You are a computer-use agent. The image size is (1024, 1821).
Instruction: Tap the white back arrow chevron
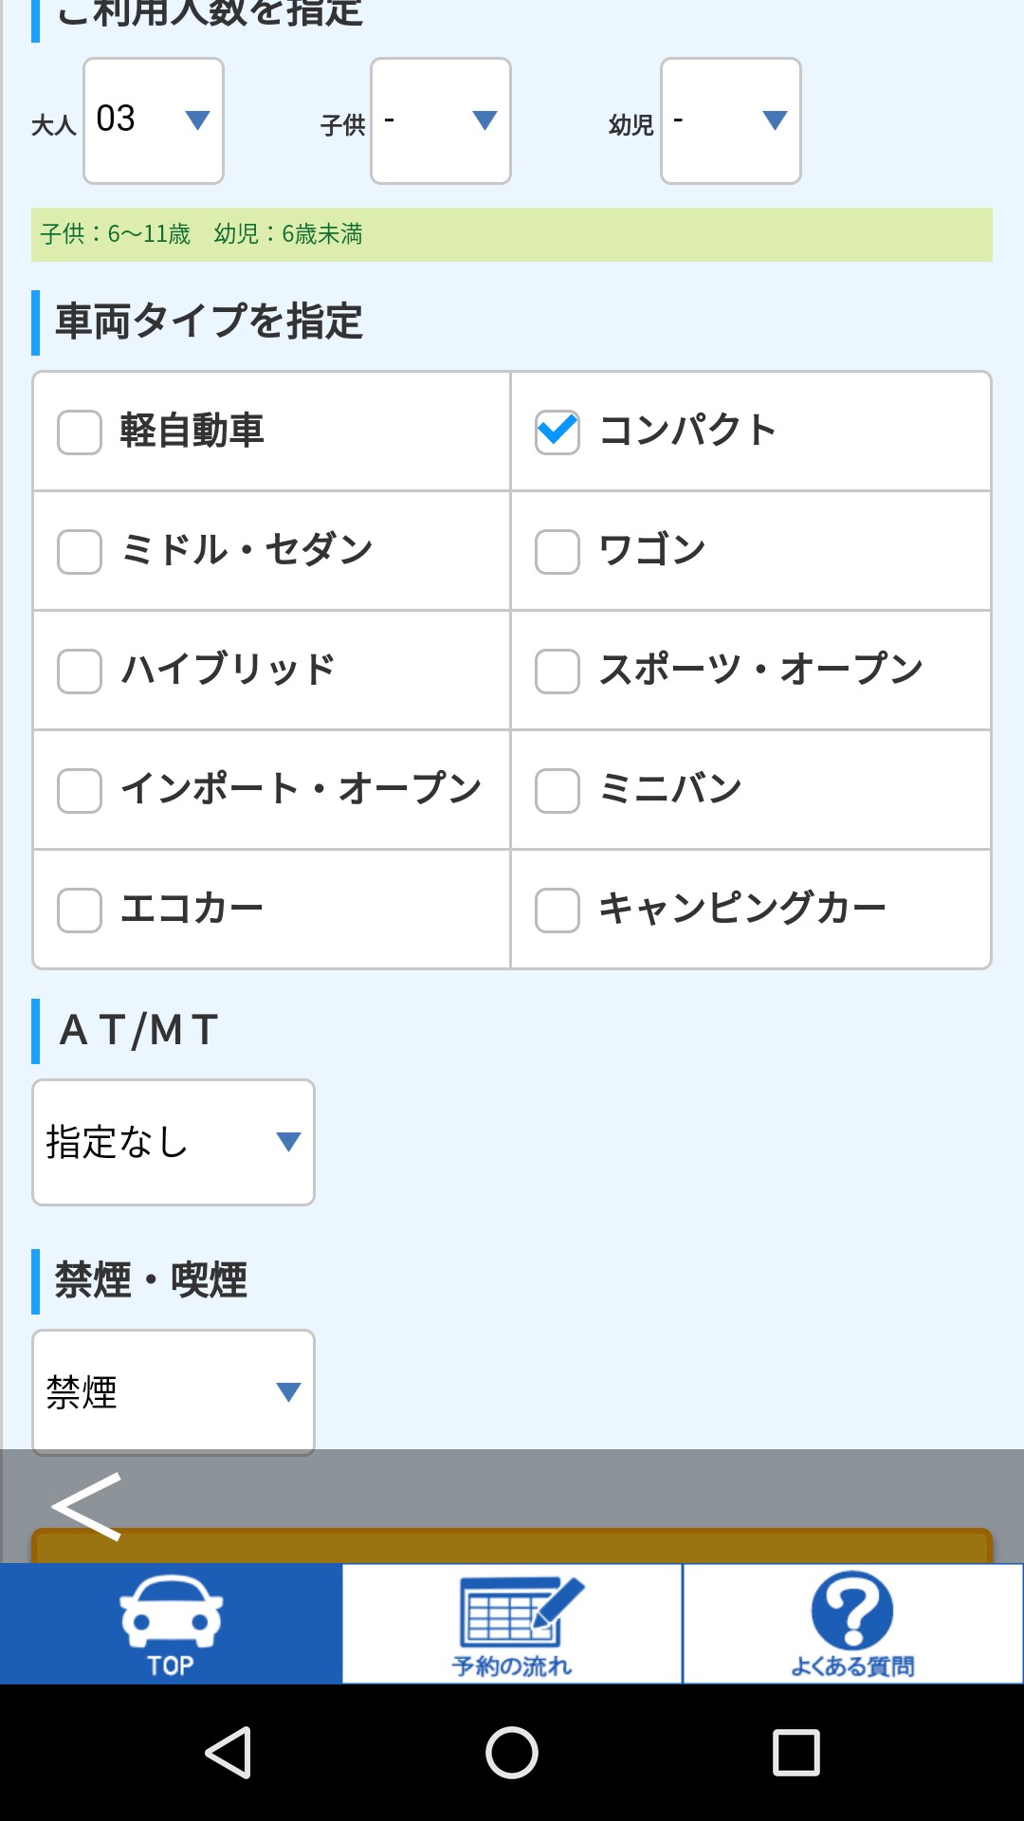(x=87, y=1506)
